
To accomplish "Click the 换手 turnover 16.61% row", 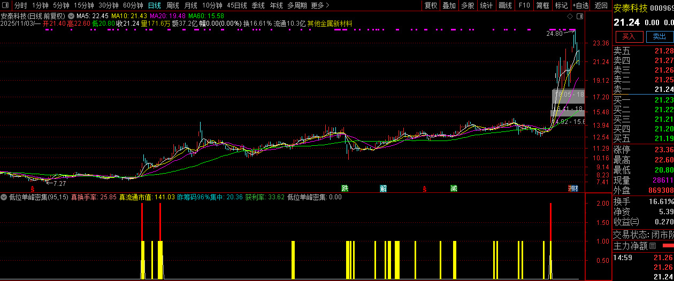I will click(644, 201).
